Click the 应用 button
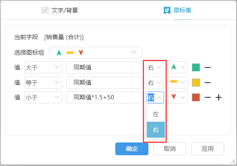Viewport: 237px width, 166px height. 207,149
